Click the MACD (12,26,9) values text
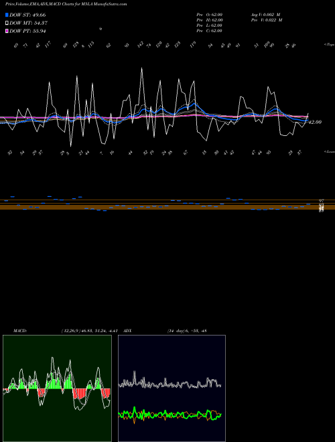 89,331
